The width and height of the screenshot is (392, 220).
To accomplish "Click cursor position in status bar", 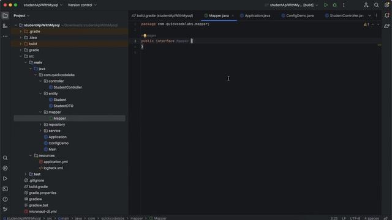I will pos(334,218).
